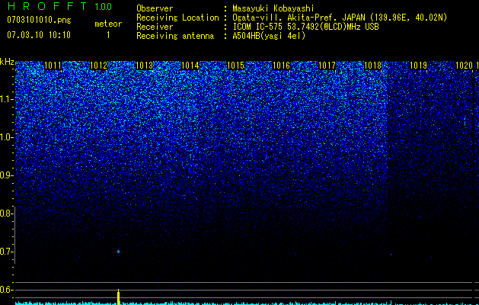Click the A504HB(yagi 4el) antenna text
The image size is (479, 305).
(x=269, y=36)
